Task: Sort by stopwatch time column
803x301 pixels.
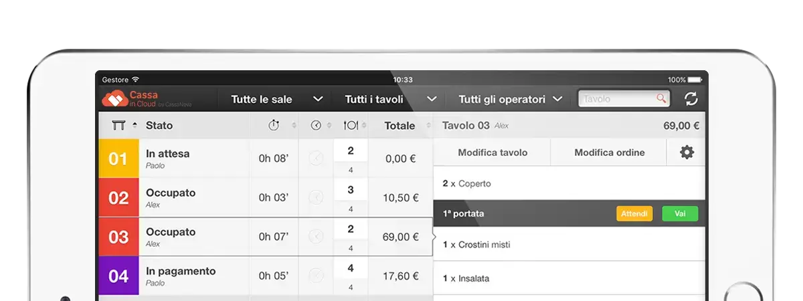Action: (x=274, y=125)
